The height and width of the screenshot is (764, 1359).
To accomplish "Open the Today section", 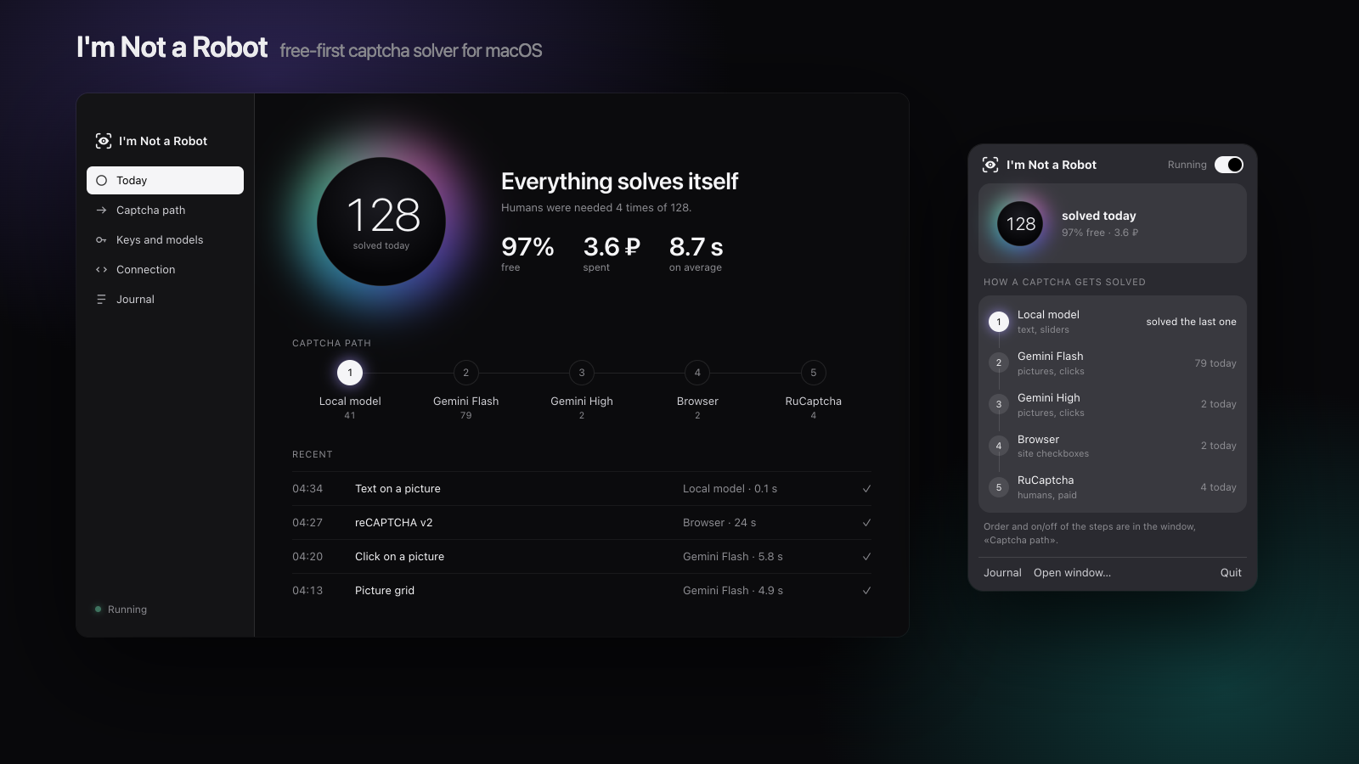I will pyautogui.click(x=165, y=180).
